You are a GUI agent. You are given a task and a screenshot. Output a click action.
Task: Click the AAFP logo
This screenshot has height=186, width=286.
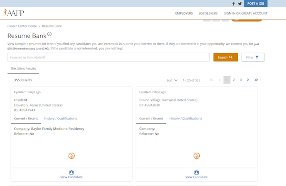click(x=14, y=12)
